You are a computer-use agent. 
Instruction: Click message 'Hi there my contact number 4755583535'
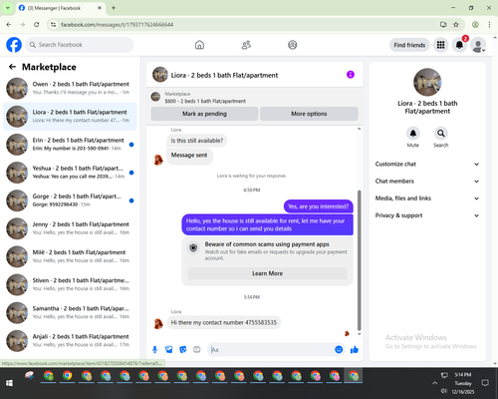[x=224, y=322]
